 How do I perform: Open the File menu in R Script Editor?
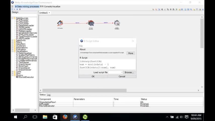(x=81, y=46)
